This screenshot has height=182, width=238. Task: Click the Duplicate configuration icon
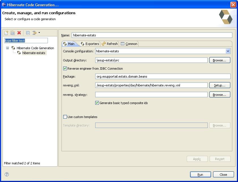click(12, 33)
